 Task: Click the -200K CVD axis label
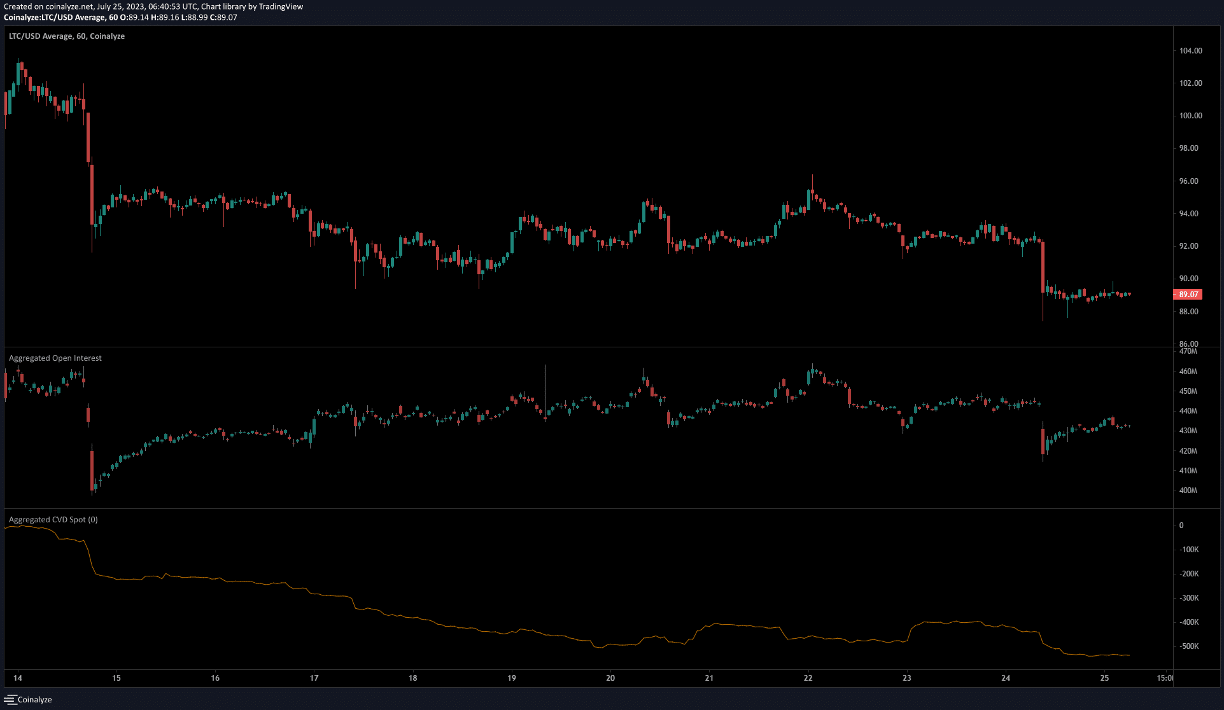click(1189, 574)
